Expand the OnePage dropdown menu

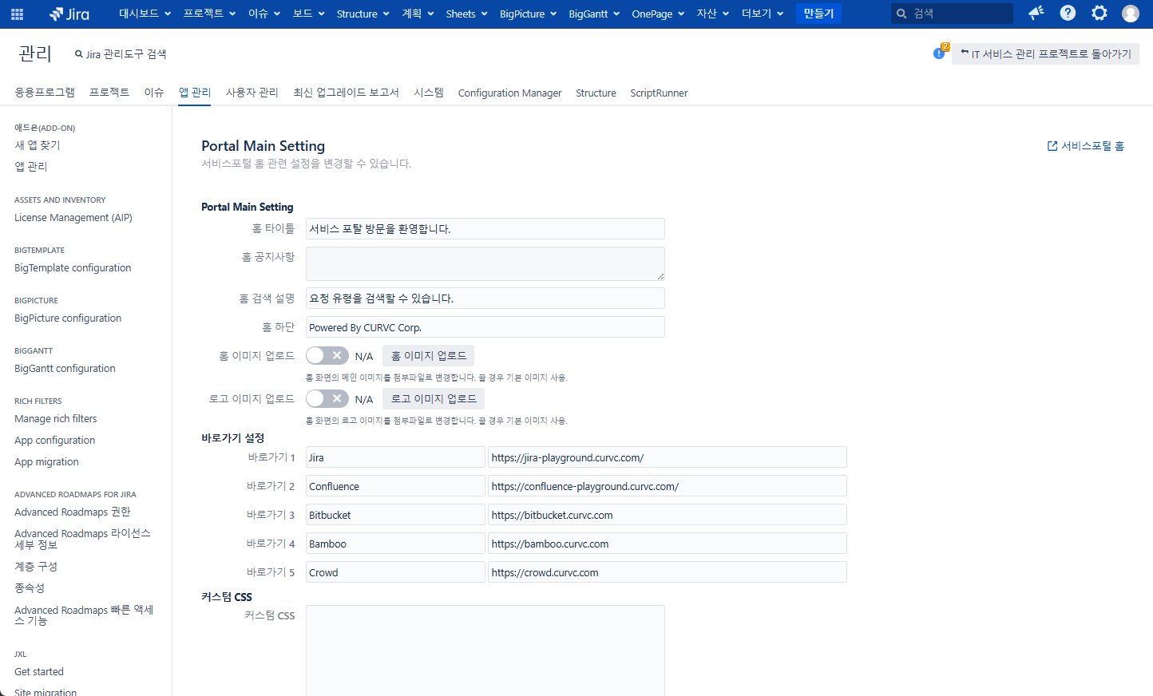point(658,14)
